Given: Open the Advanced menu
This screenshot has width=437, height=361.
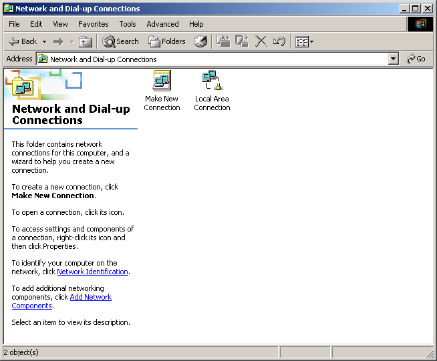Looking at the screenshot, I should (162, 24).
